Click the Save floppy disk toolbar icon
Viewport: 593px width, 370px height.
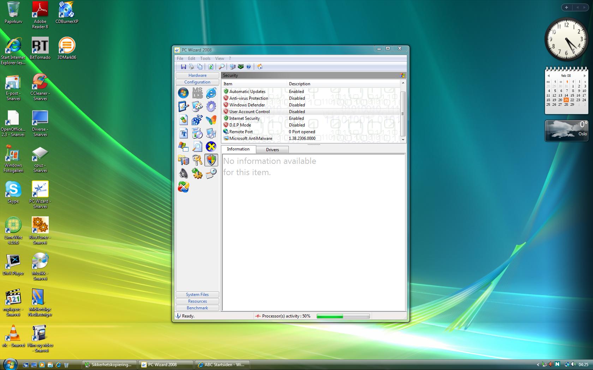tap(183, 67)
